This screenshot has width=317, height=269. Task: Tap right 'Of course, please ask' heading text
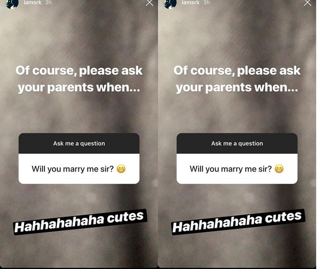pos(237,71)
